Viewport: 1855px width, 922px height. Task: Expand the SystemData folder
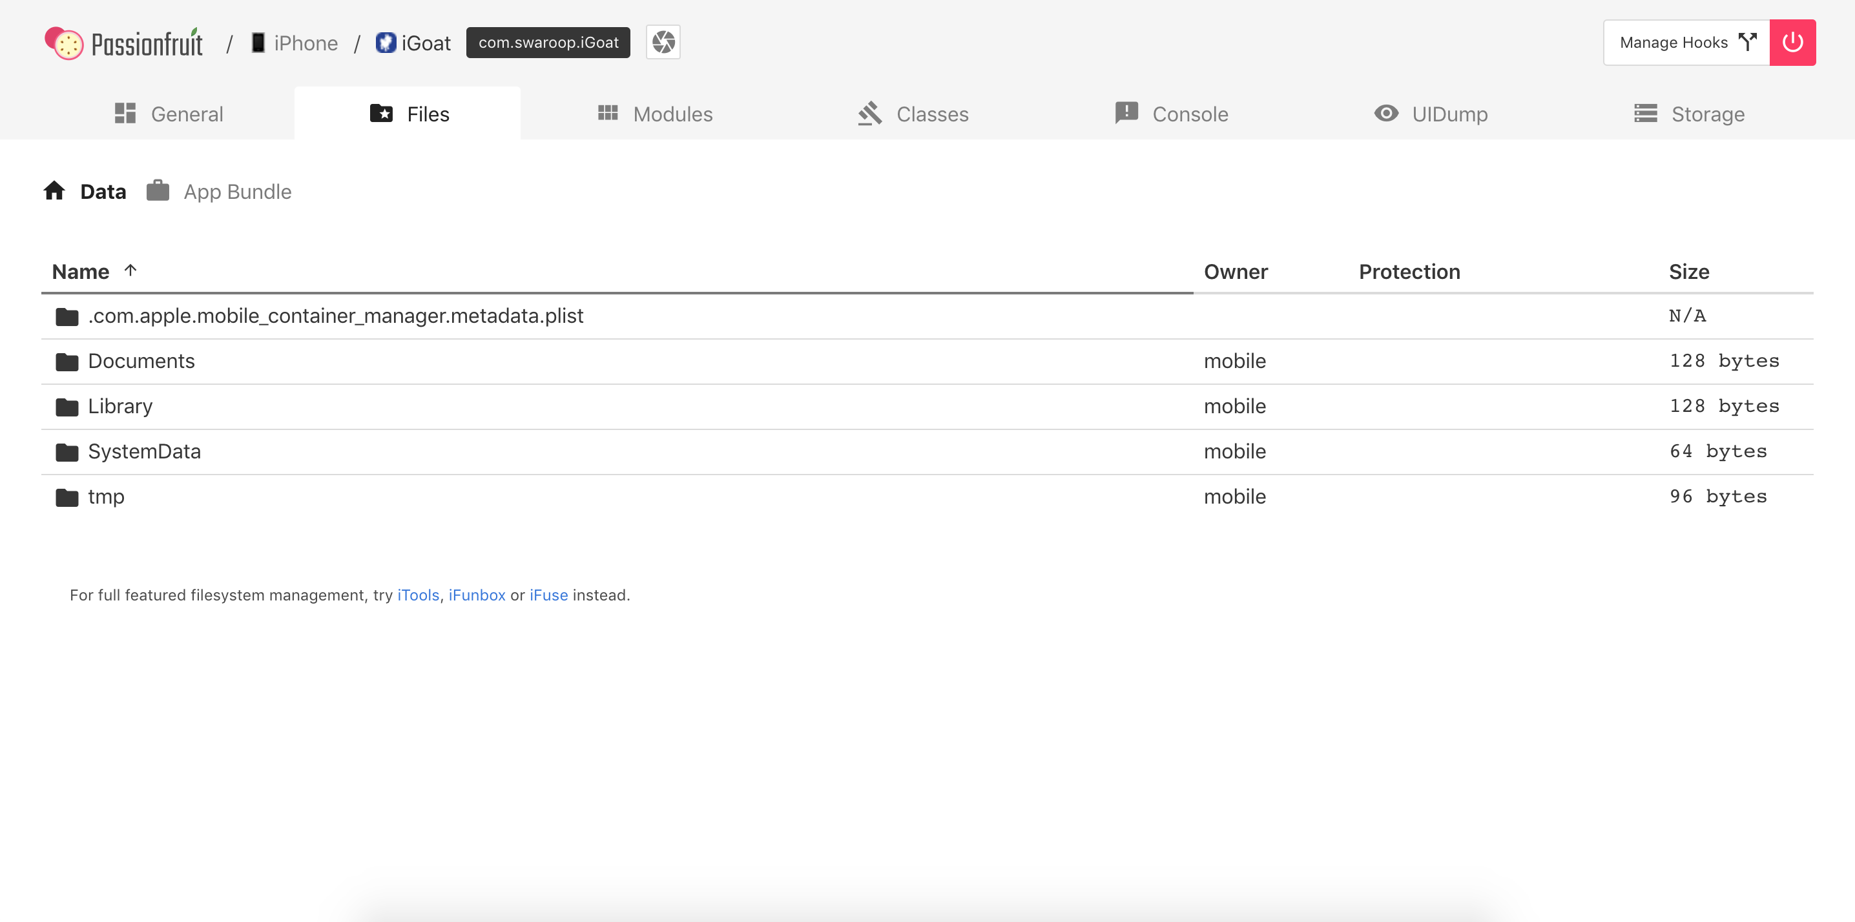tap(144, 451)
